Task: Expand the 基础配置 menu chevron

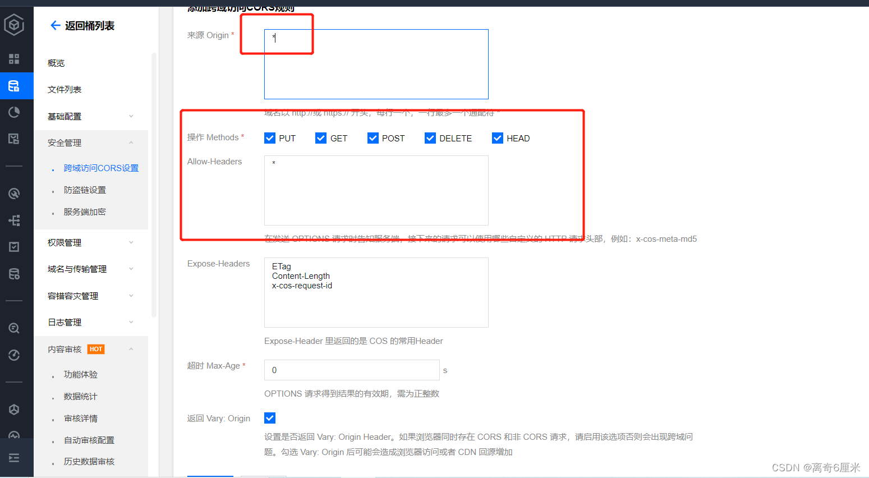Action: point(131,116)
